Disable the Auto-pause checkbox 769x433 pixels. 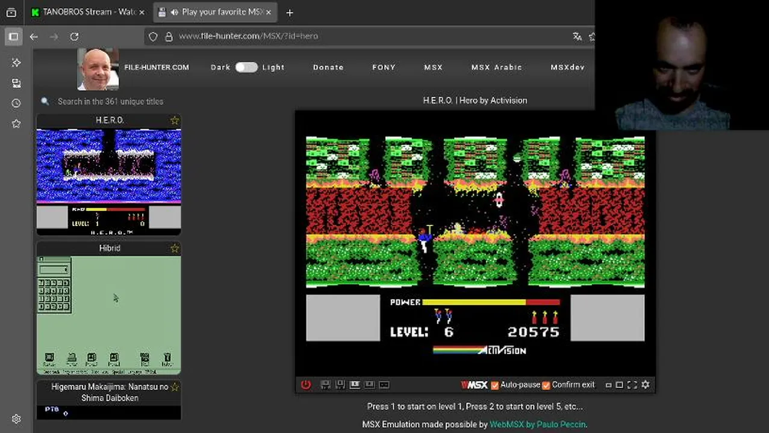(495, 385)
